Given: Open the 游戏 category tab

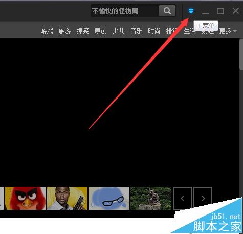Looking at the screenshot, I should coord(47,31).
